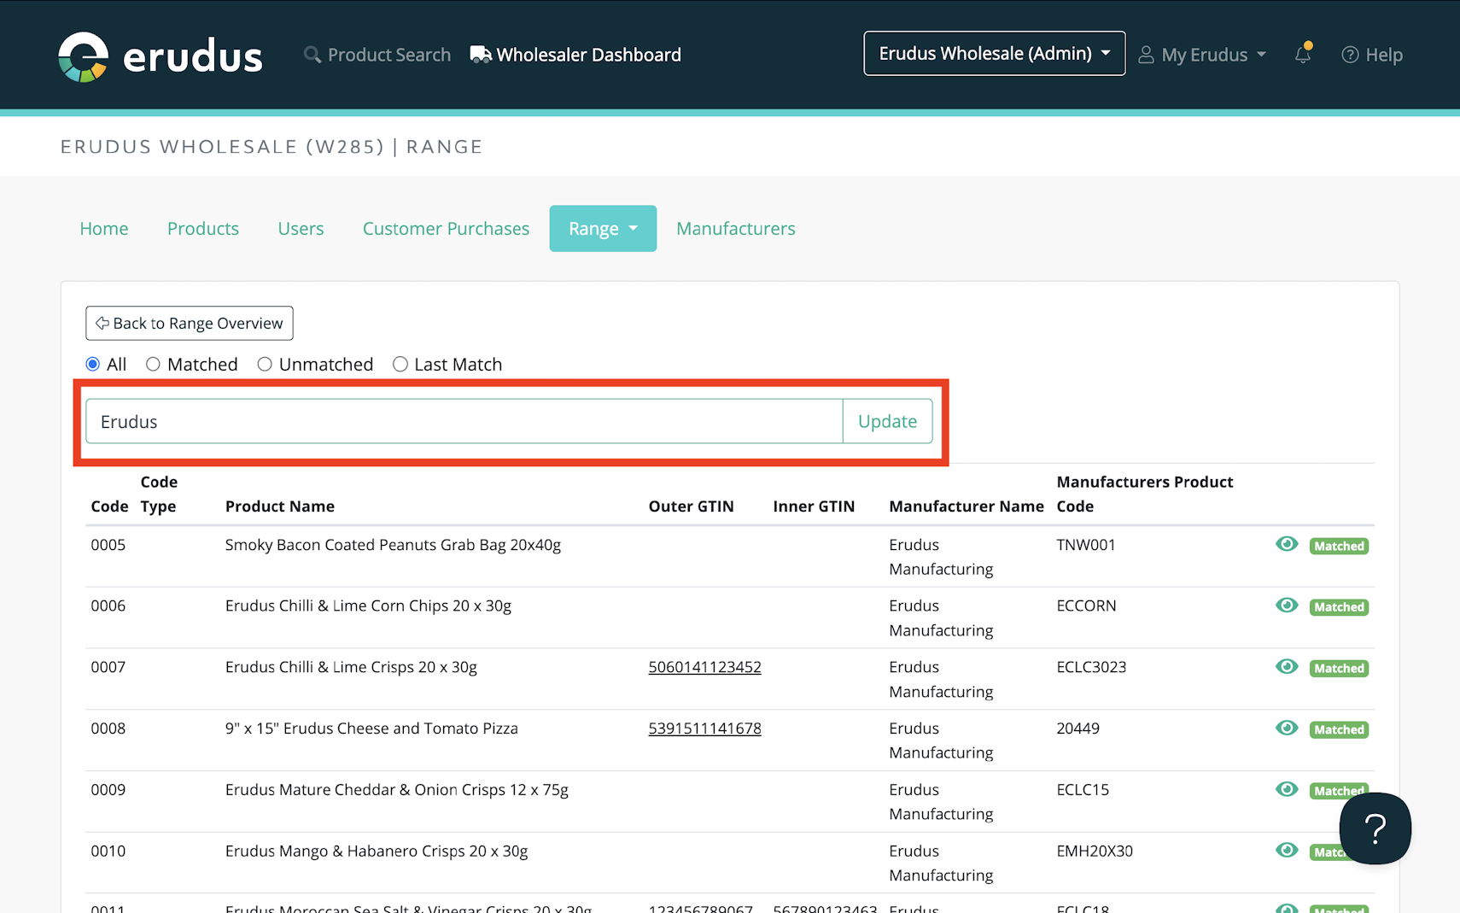Switch to the Products tab
The width and height of the screenshot is (1460, 913).
[x=203, y=229]
